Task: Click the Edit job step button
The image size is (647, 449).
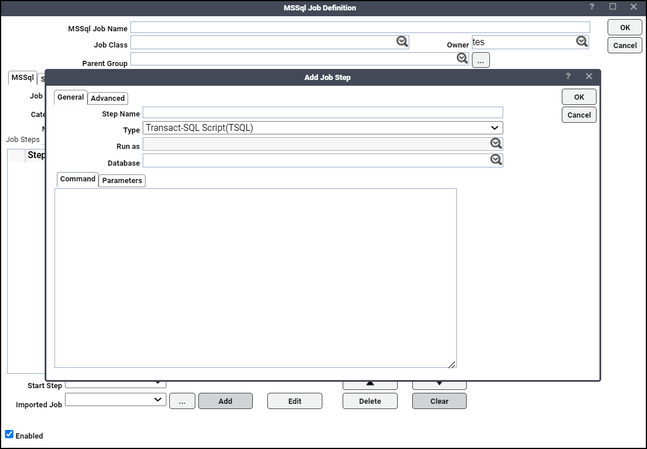Action: click(x=295, y=401)
